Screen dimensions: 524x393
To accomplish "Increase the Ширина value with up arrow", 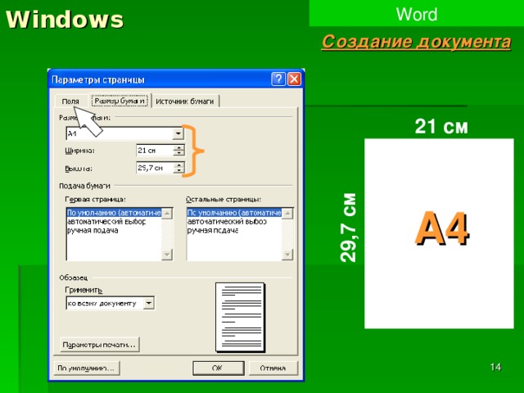I will pos(179,147).
